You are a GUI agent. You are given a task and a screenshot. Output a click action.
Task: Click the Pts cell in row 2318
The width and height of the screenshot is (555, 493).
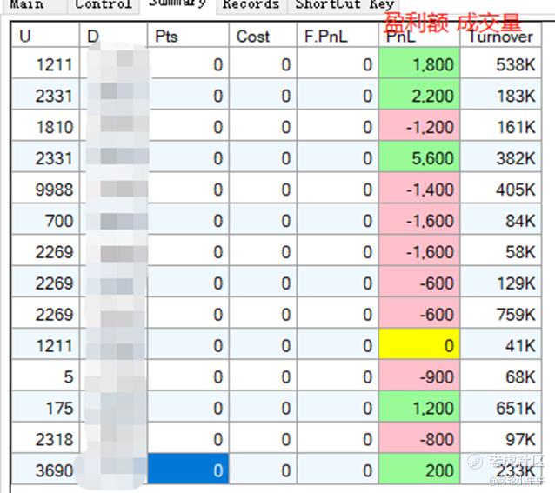(188, 437)
